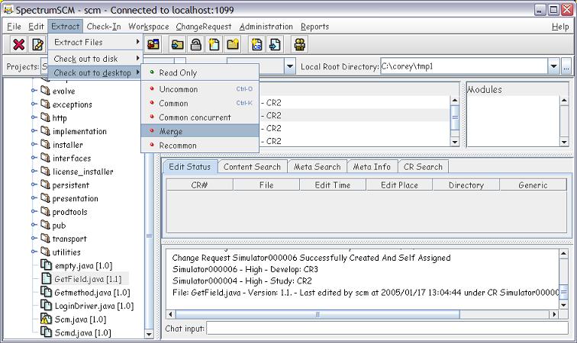Expand the implementation folder node
This screenshot has width=577, height=343.
pyautogui.click(x=34, y=131)
